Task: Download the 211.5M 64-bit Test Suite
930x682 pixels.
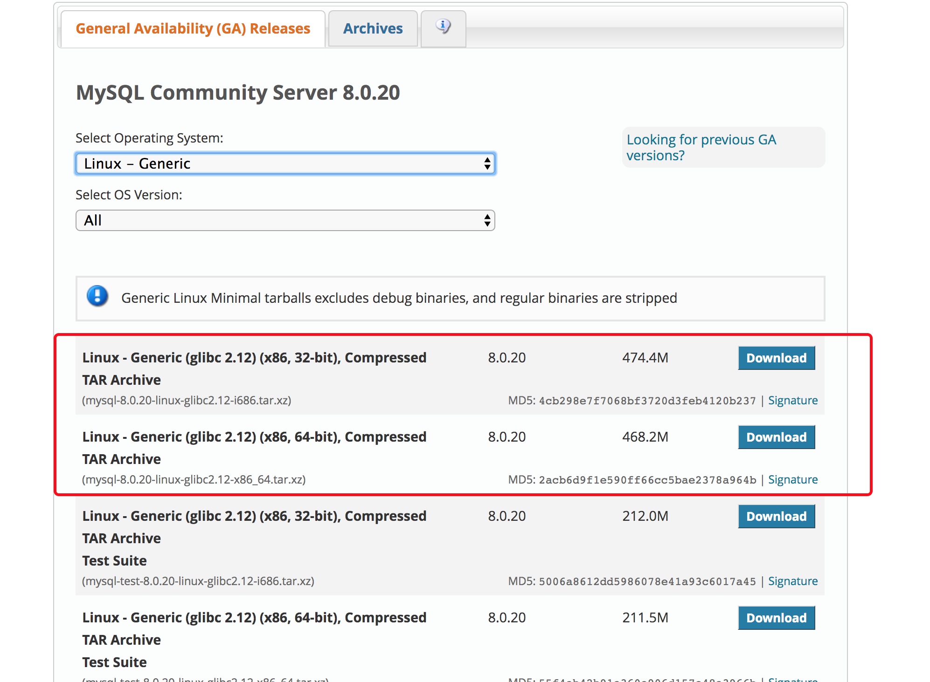Action: coord(776,618)
